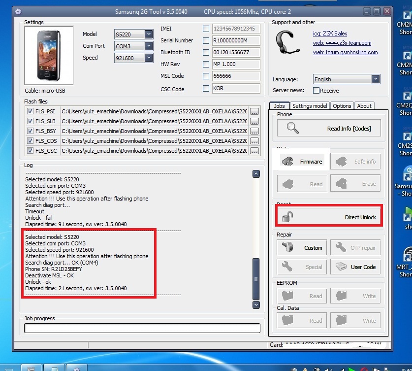
Task: Uncheck the FLS_PSI flash file
Action: [x=30, y=111]
